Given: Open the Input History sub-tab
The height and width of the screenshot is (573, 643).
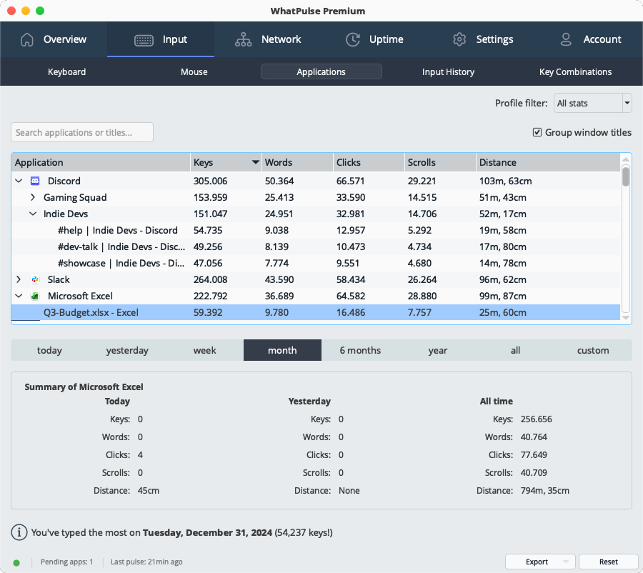Looking at the screenshot, I should coord(448,71).
